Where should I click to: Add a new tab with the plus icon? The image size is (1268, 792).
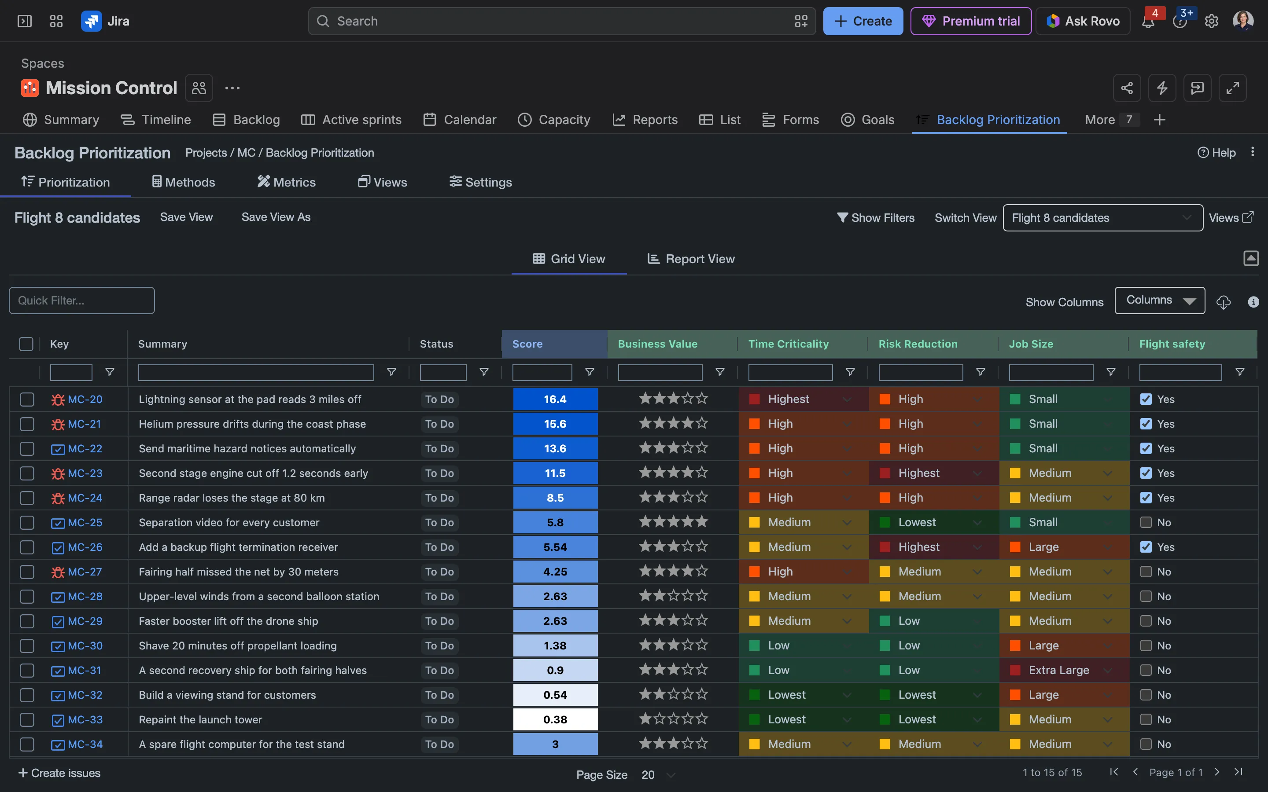click(1160, 120)
